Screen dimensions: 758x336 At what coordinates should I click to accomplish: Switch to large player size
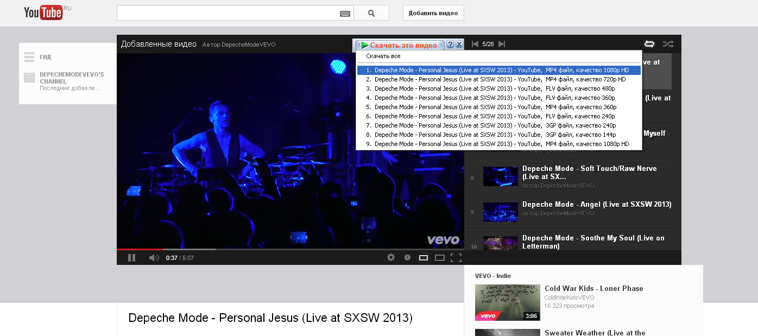[440, 258]
